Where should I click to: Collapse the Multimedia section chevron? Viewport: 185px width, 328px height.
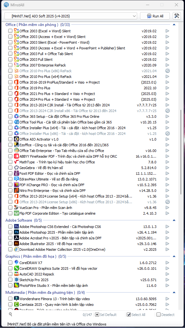tap(174, 293)
